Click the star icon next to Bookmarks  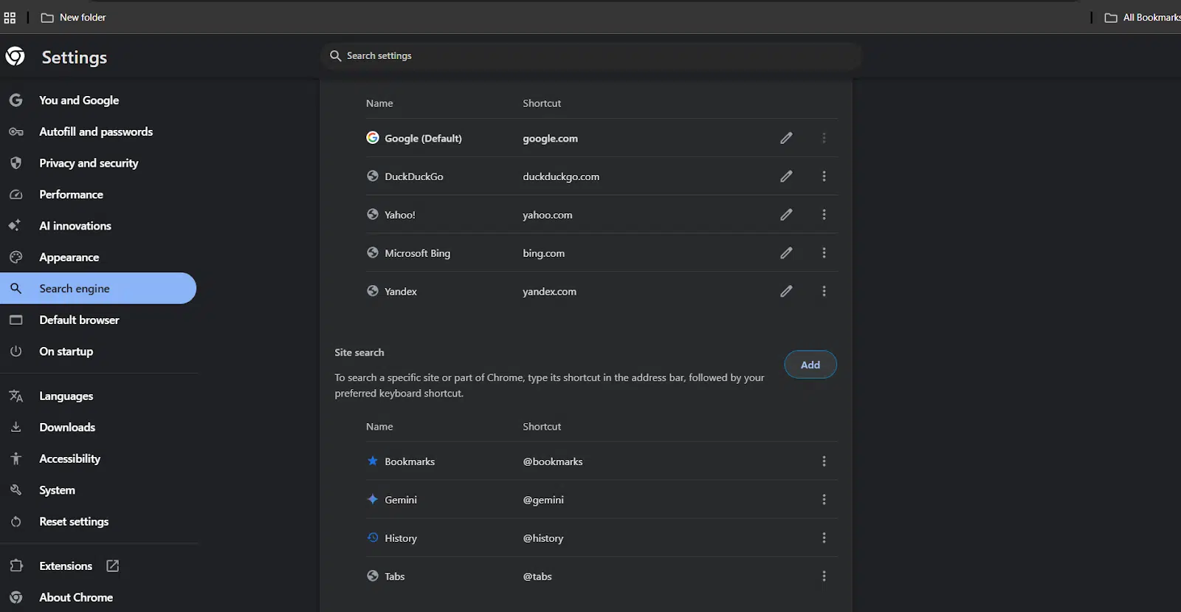click(x=373, y=461)
